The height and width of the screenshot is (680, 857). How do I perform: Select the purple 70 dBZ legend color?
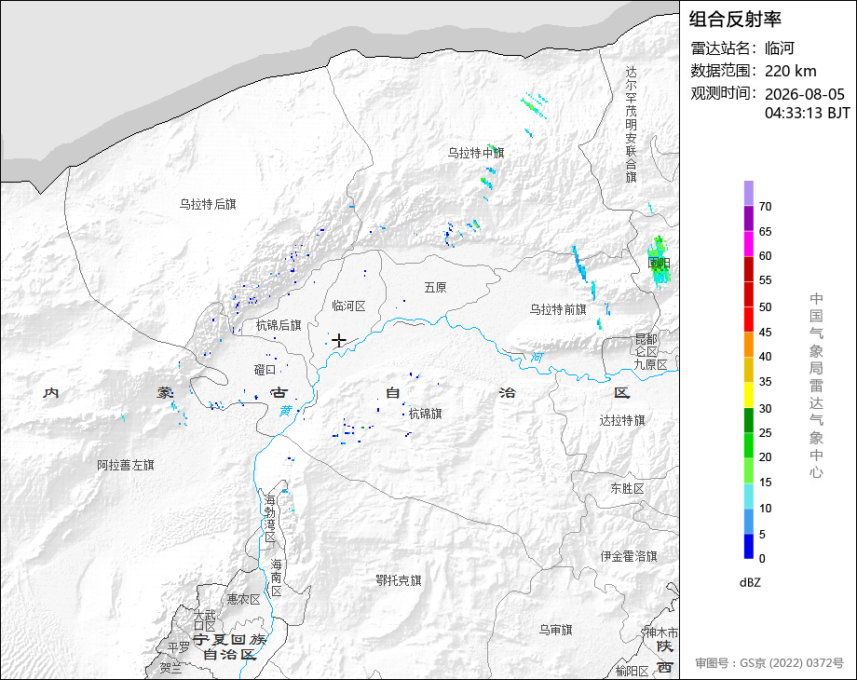(749, 193)
